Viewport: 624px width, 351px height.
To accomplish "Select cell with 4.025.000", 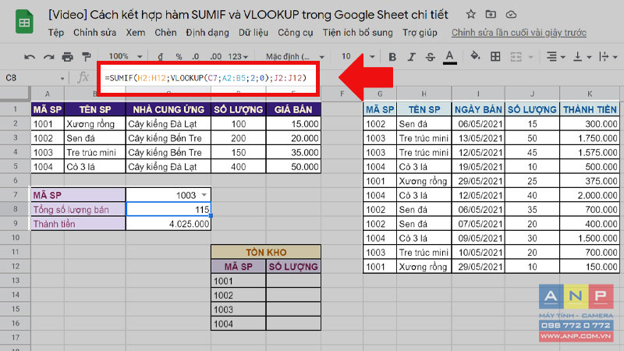I will pyautogui.click(x=168, y=224).
